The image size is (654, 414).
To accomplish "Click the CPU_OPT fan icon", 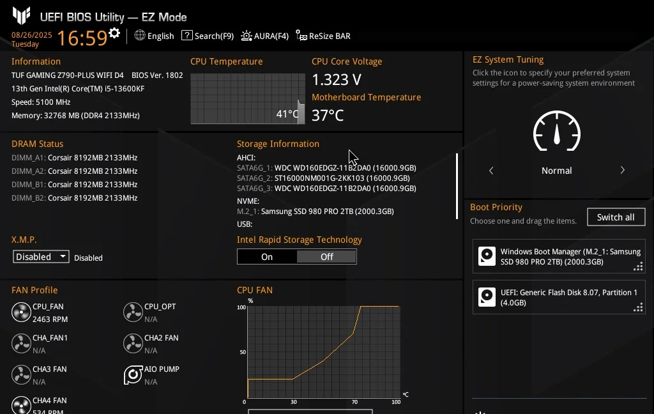I will [x=133, y=312].
